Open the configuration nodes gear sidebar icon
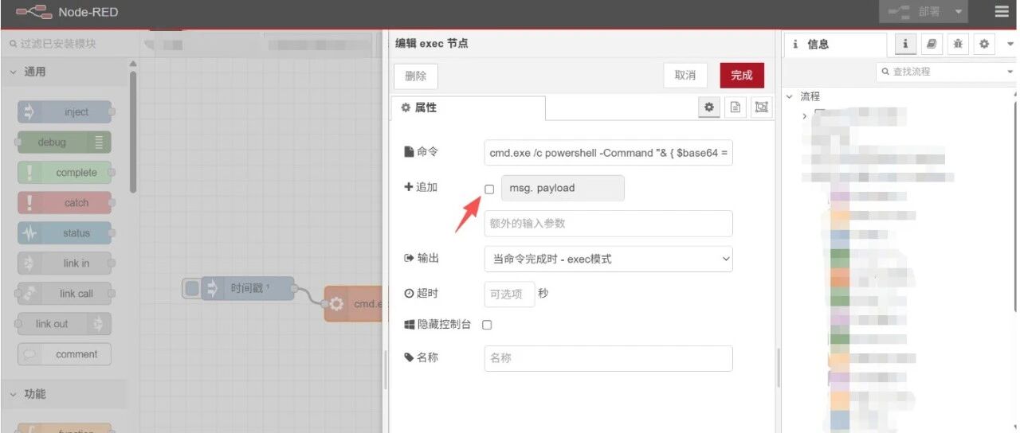This screenshot has width=1020, height=433. pyautogui.click(x=984, y=44)
